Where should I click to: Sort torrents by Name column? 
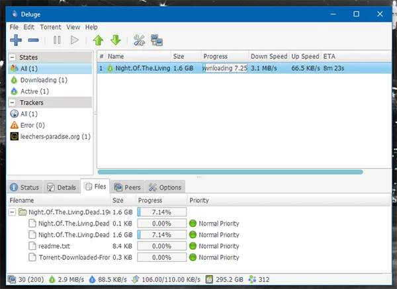(138, 56)
